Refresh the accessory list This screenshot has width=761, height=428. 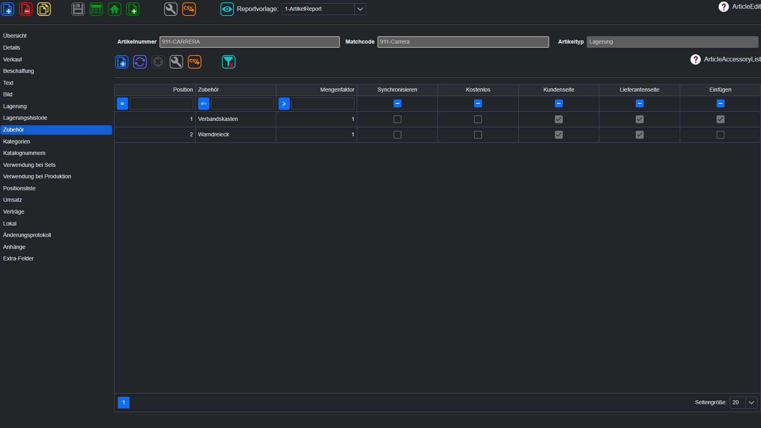tap(140, 62)
